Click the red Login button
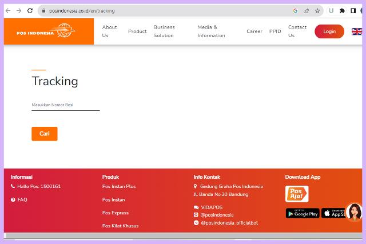366x244 pixels. (x=329, y=31)
